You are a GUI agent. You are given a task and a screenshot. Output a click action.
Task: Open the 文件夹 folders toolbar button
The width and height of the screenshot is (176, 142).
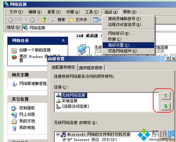[78, 20]
